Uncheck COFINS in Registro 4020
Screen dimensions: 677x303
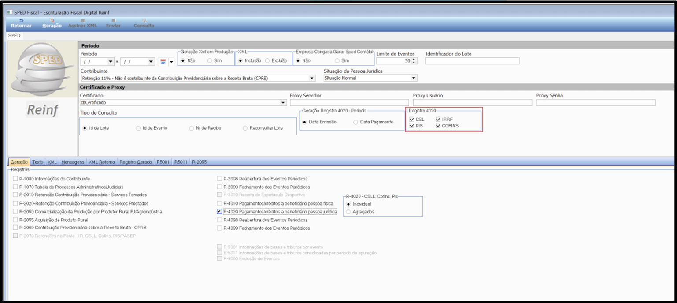coord(438,126)
